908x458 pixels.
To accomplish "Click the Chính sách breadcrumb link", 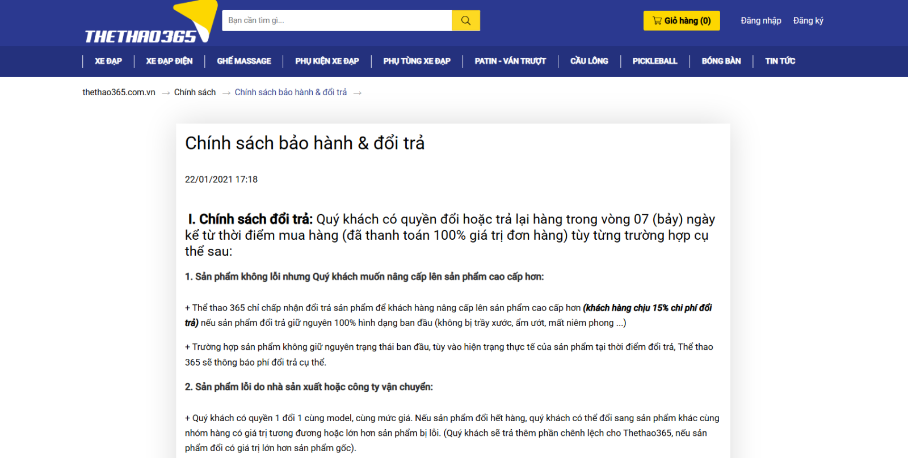I will 195,92.
